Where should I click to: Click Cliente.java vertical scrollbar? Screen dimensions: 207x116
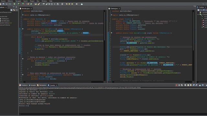193,31
